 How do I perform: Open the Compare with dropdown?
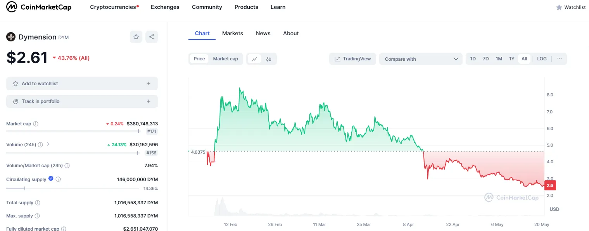click(421, 59)
